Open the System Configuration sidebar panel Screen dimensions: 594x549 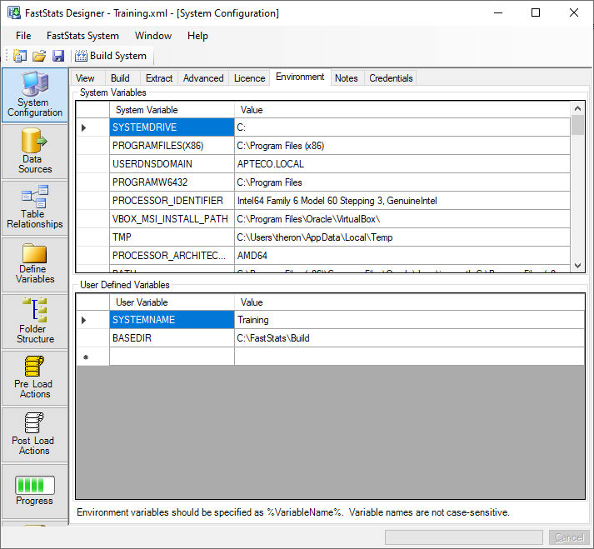[34, 95]
